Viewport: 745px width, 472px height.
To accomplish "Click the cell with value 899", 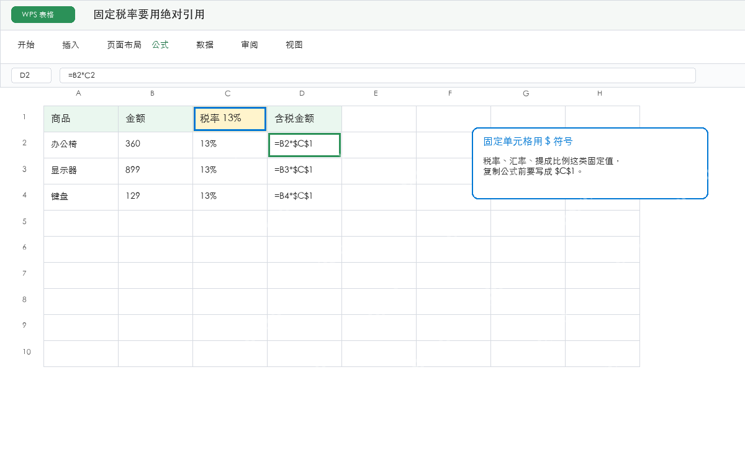I will click(x=156, y=171).
